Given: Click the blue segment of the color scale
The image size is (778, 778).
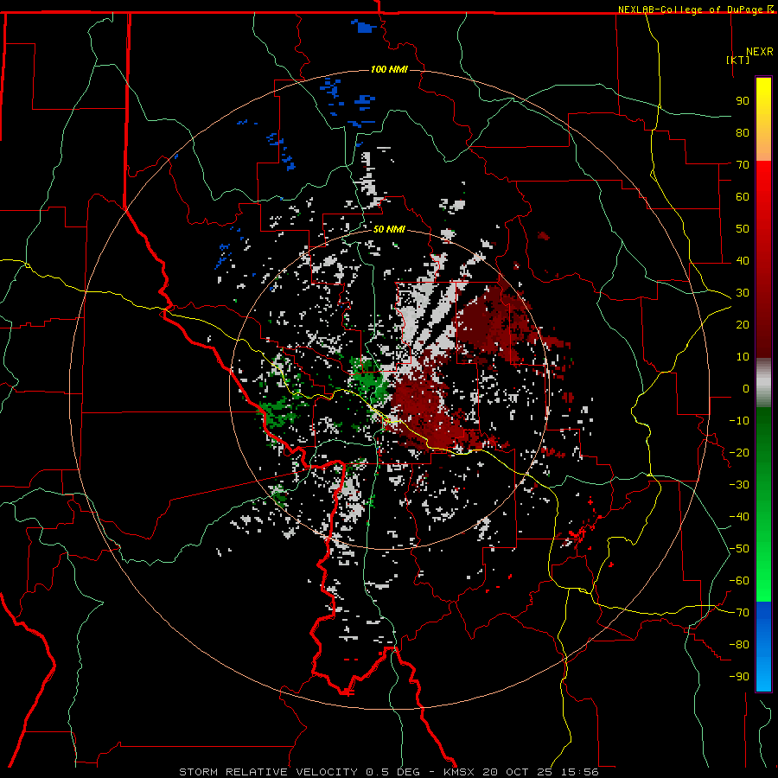Looking at the screenshot, I should 763,647.
